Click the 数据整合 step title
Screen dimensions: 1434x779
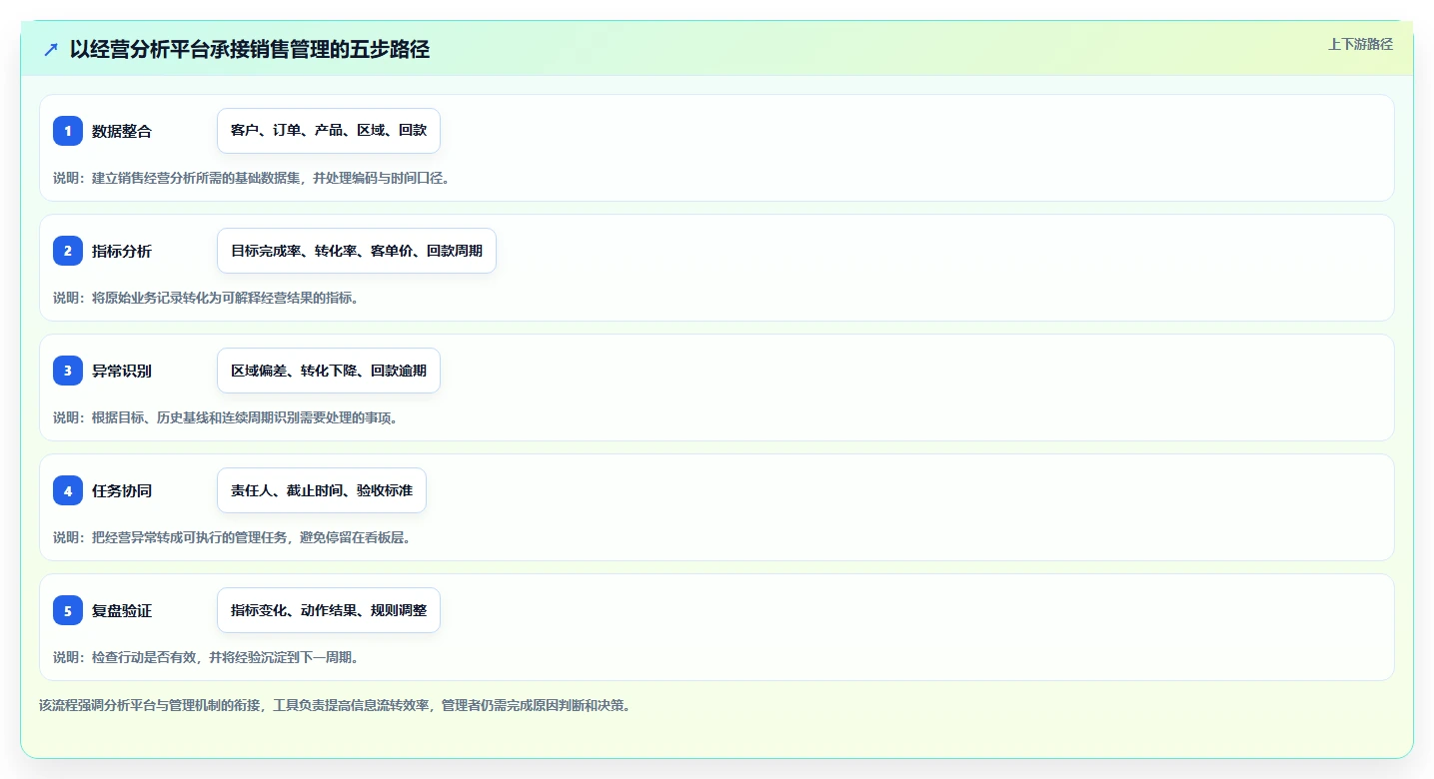(x=122, y=131)
